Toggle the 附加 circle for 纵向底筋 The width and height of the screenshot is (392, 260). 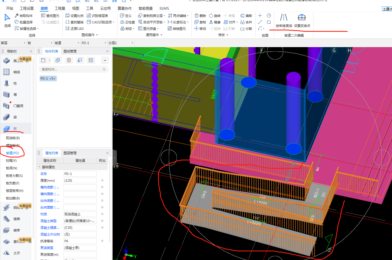(x=102, y=201)
